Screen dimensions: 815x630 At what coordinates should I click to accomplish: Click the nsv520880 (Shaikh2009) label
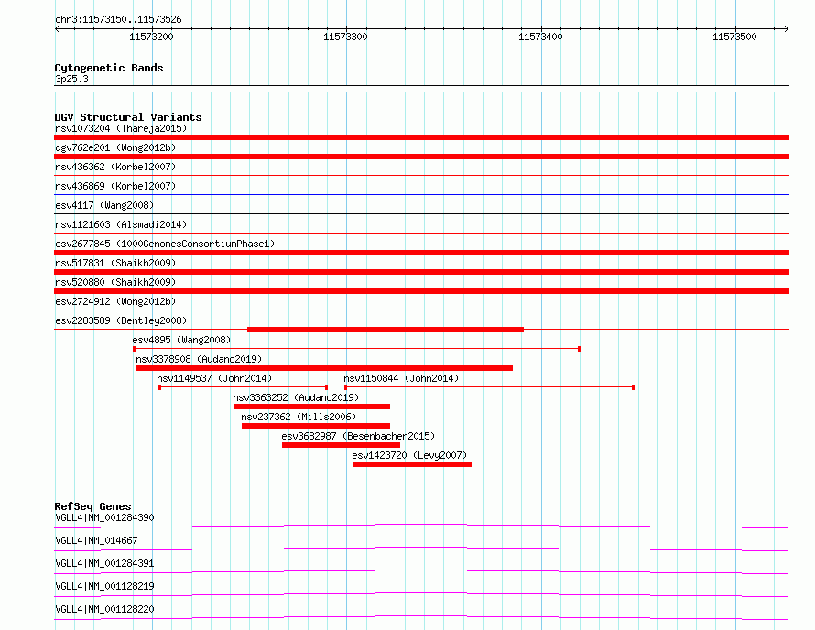click(x=115, y=282)
